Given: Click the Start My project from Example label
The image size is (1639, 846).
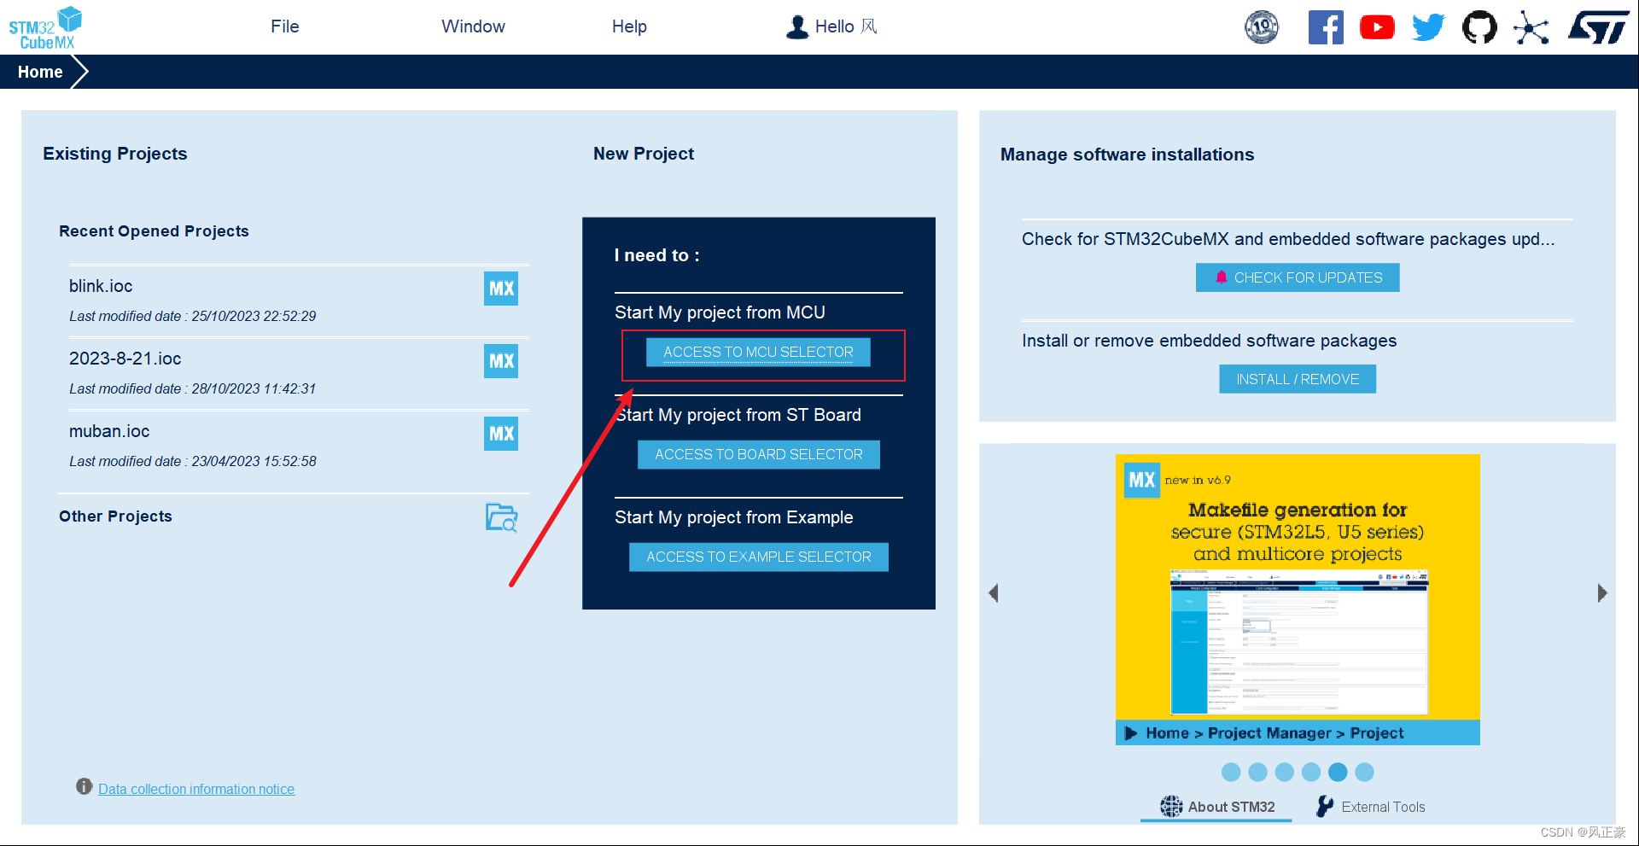Looking at the screenshot, I should [733, 517].
